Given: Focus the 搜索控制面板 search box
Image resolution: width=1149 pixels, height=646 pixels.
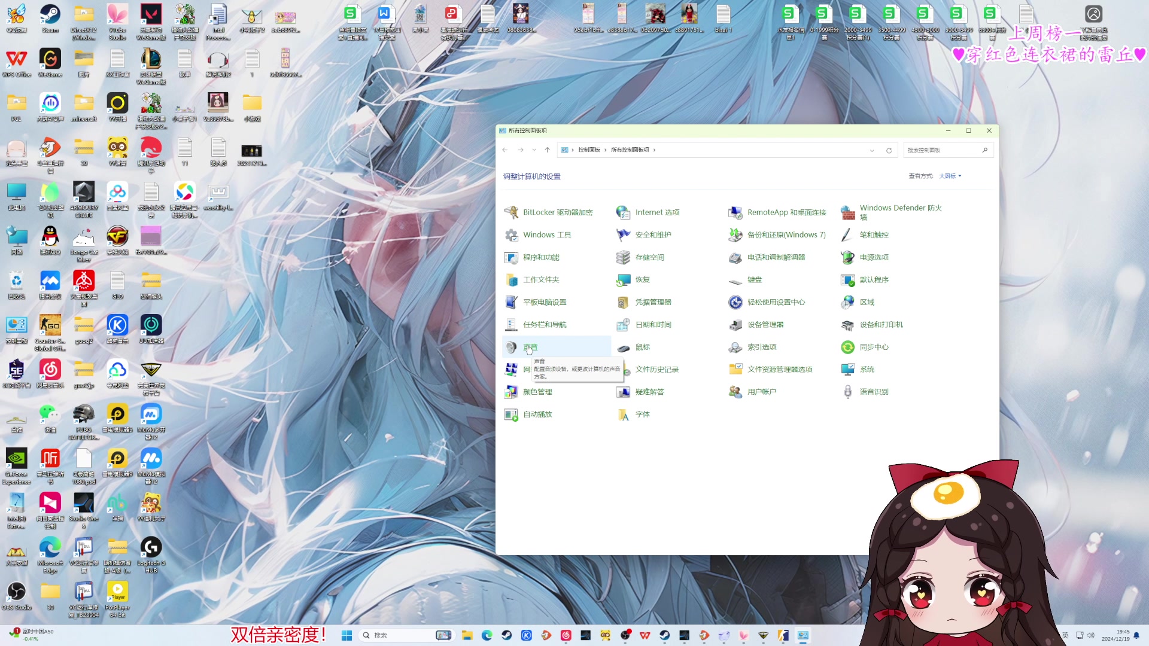Looking at the screenshot, I should click(948, 150).
